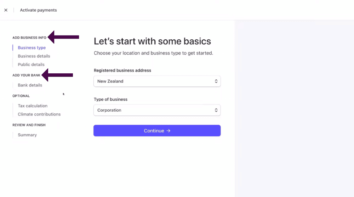Close the Activate payments dialog
This screenshot has width=354, height=197.
[x=6, y=10]
